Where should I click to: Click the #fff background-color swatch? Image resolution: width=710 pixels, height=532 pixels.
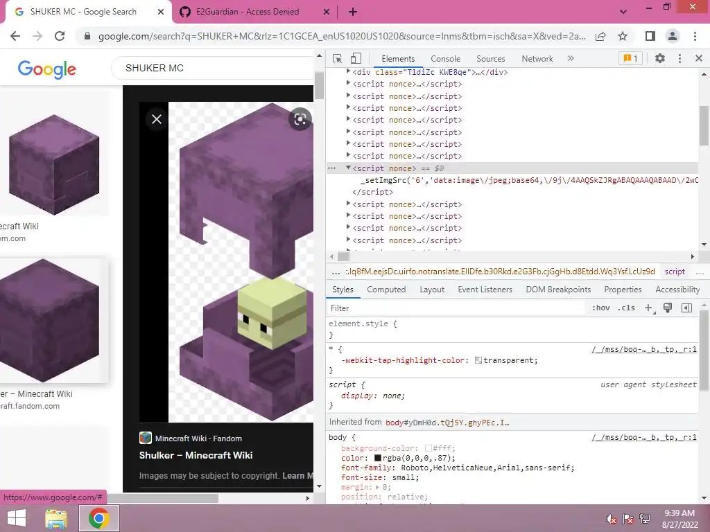pos(428,448)
